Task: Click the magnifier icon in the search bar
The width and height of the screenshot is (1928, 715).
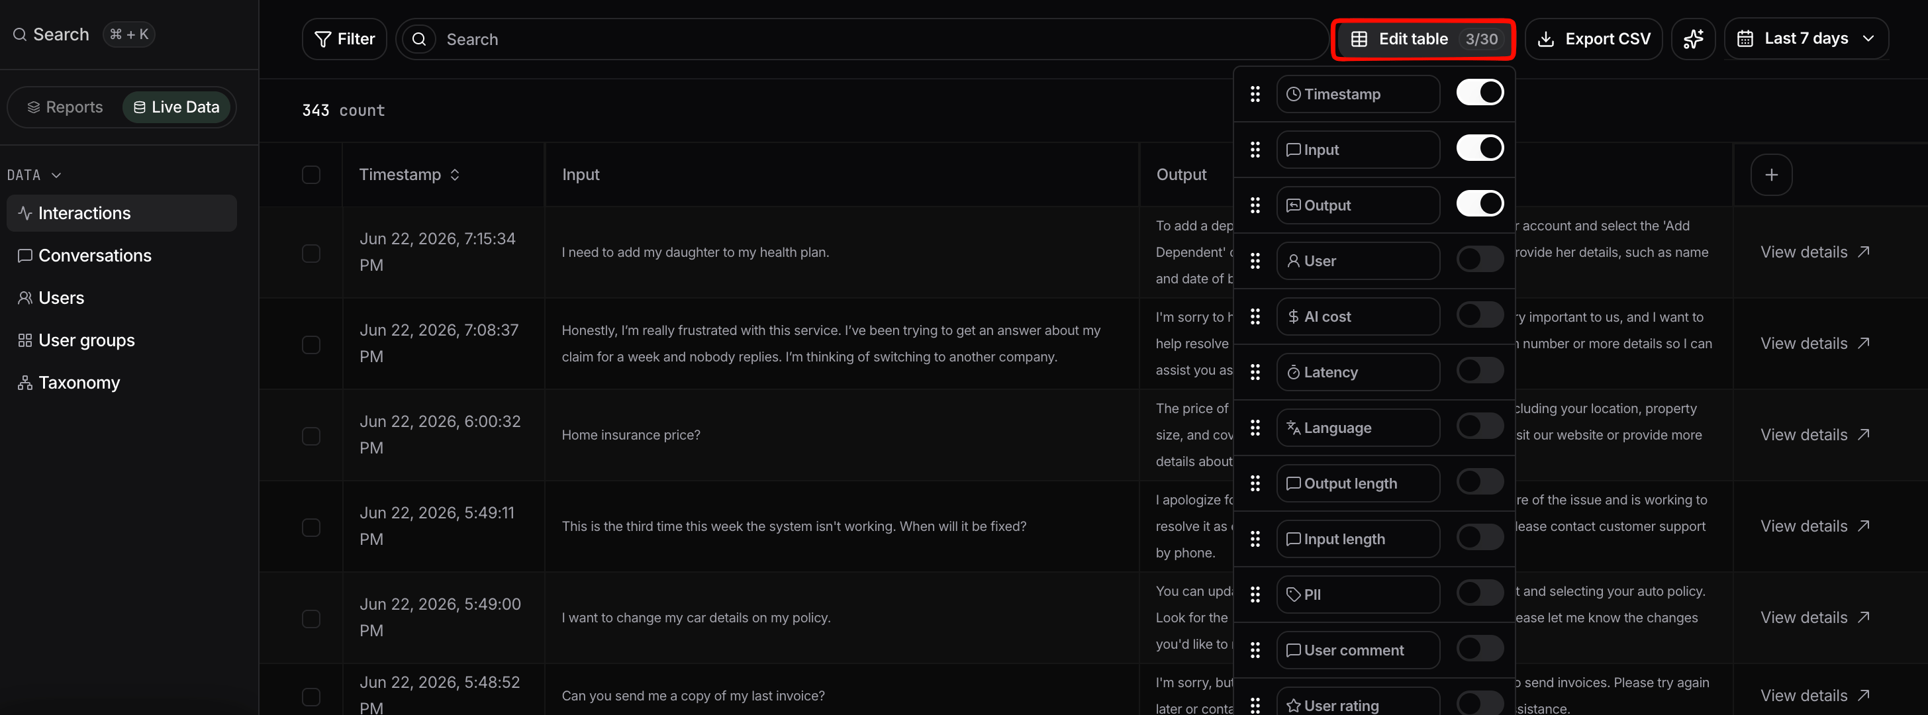Action: (419, 39)
